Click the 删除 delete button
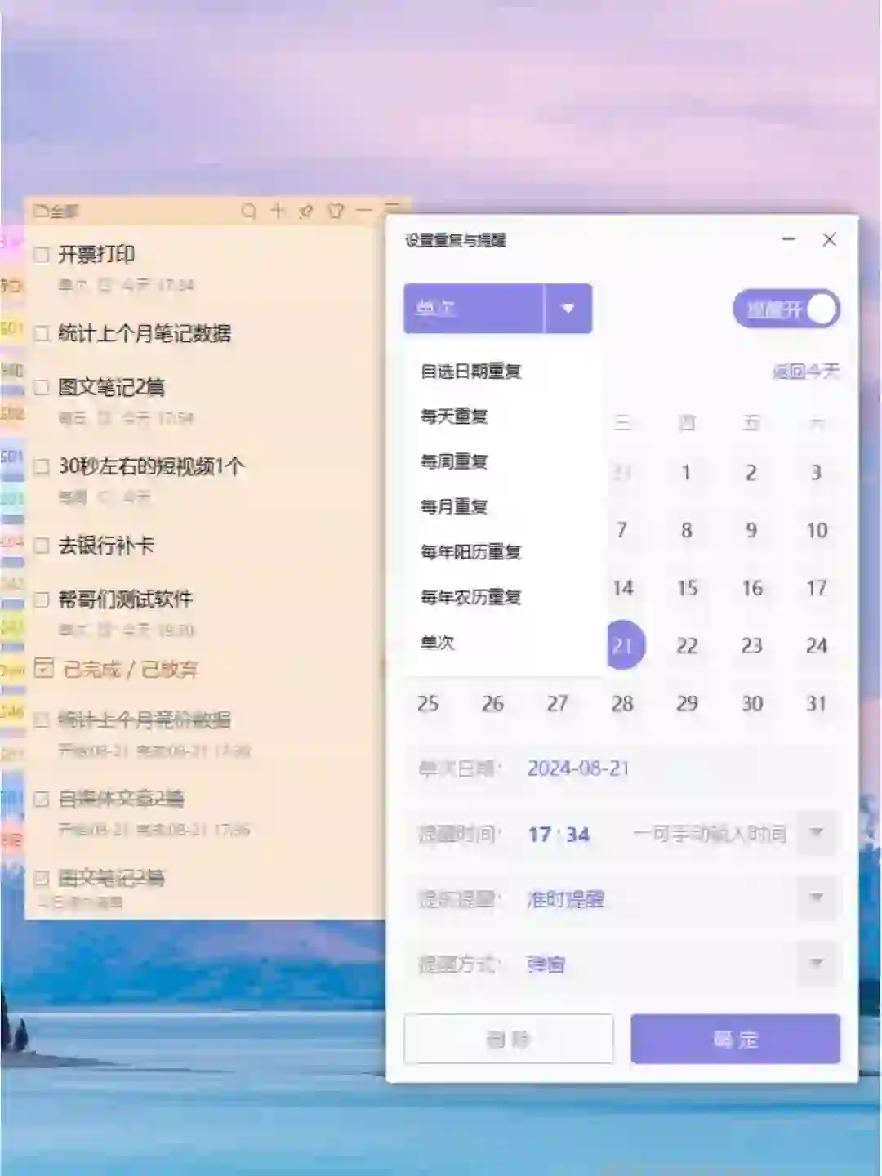Screen dimensions: 882x1176 [509, 1038]
